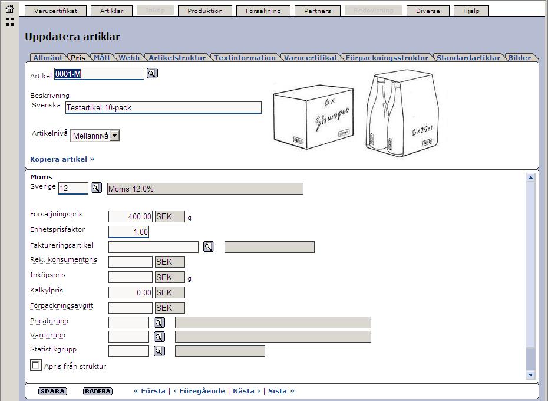548x401 pixels.
Task: Open the Hjälp menu
Action: (x=471, y=11)
